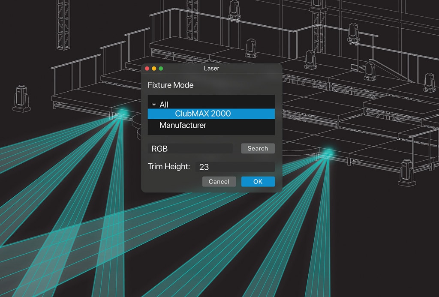Cancel the Laser dialog
This screenshot has height=297, width=439.
point(219,182)
